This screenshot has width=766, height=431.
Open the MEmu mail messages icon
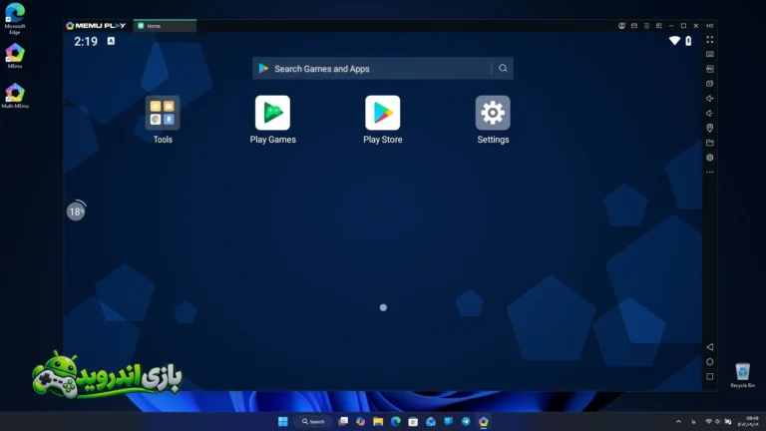click(x=634, y=26)
